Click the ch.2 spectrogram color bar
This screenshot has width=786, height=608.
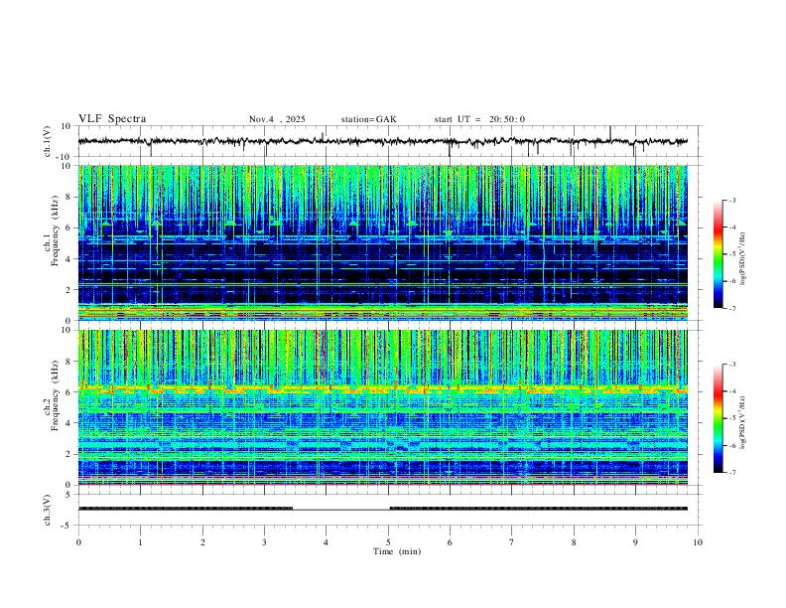pyautogui.click(x=718, y=418)
